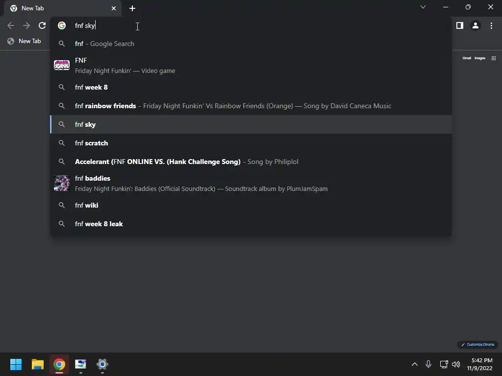Viewport: 502px width, 376px height.
Task: Open the Windows Start menu
Action: tap(16, 364)
